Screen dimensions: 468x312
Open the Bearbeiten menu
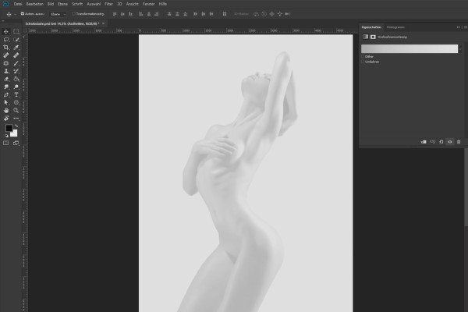(35, 4)
